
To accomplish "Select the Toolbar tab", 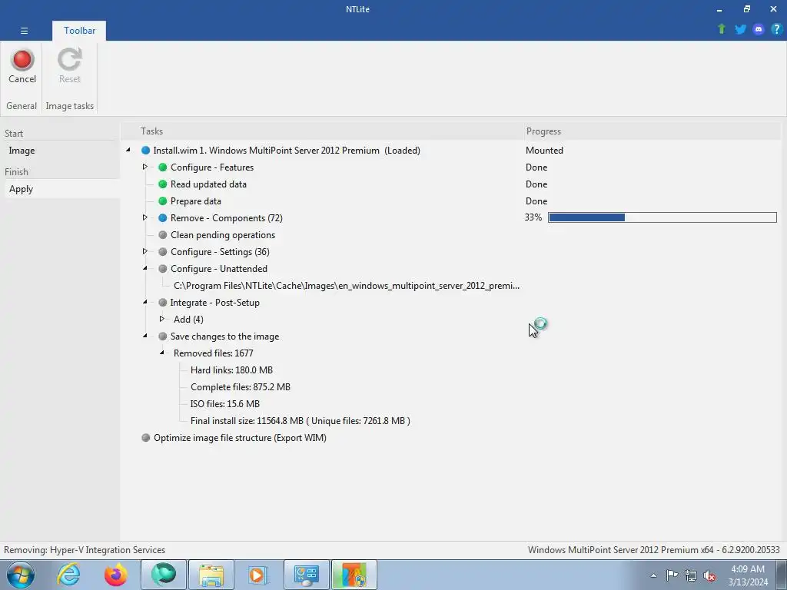I will point(79,31).
